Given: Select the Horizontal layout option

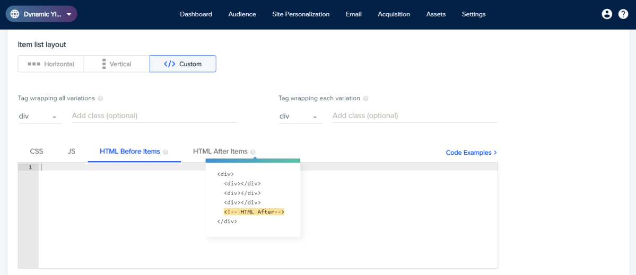Looking at the screenshot, I should coord(51,64).
